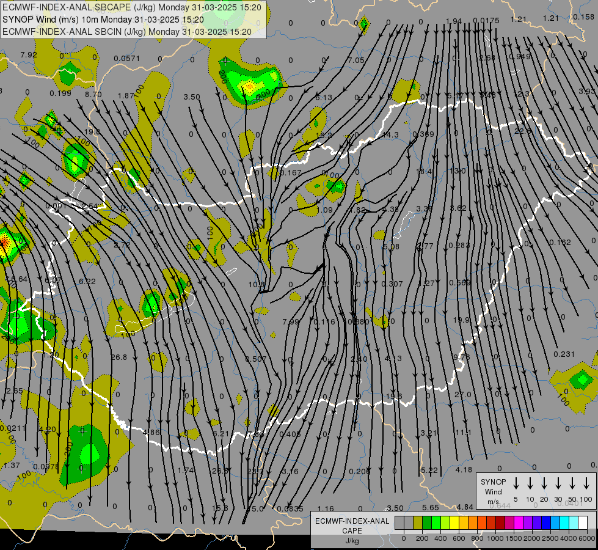
Task: Click the '26.5' value on the map
Action: click(x=220, y=471)
